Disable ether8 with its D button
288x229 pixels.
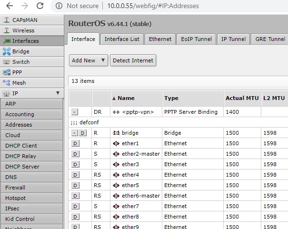[75, 217]
